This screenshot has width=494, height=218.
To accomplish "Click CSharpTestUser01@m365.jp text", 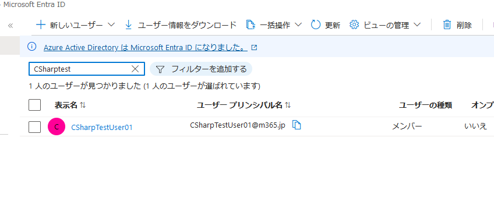I will [238, 125].
